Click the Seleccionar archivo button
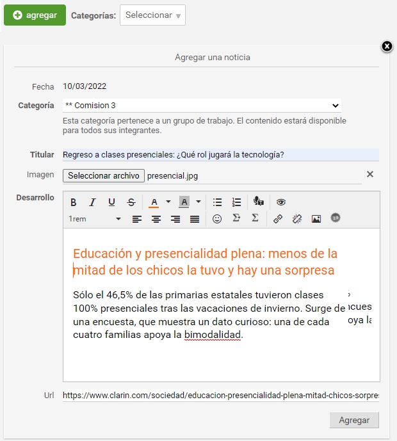397x441 pixels. pyautogui.click(x=104, y=175)
